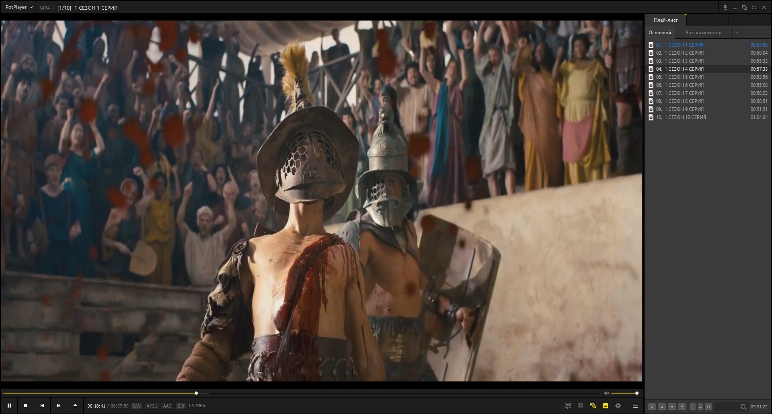Click the MP4 format label in title bar

click(45, 8)
